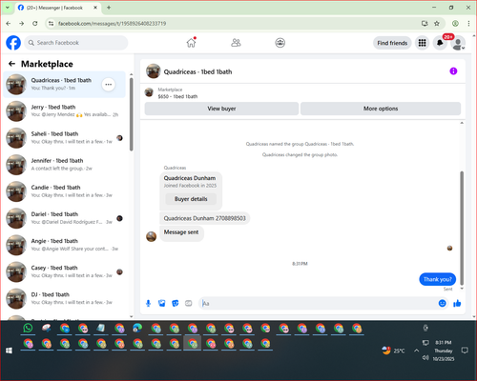Open the Friends icon in top navigation
This screenshot has height=381, width=477.
coord(236,43)
